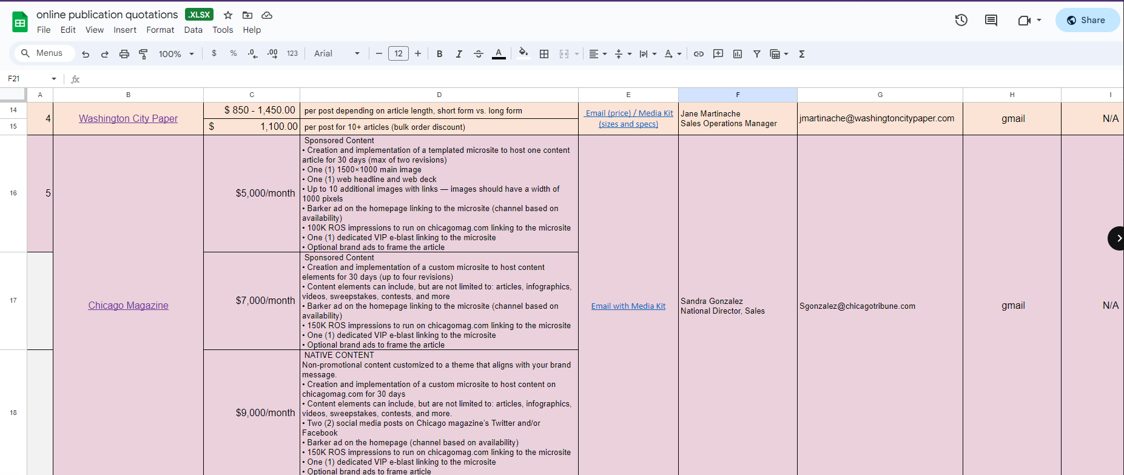Viewport: 1124px width, 475px height.
Task: Click the font size 12 field
Action: (x=399, y=53)
